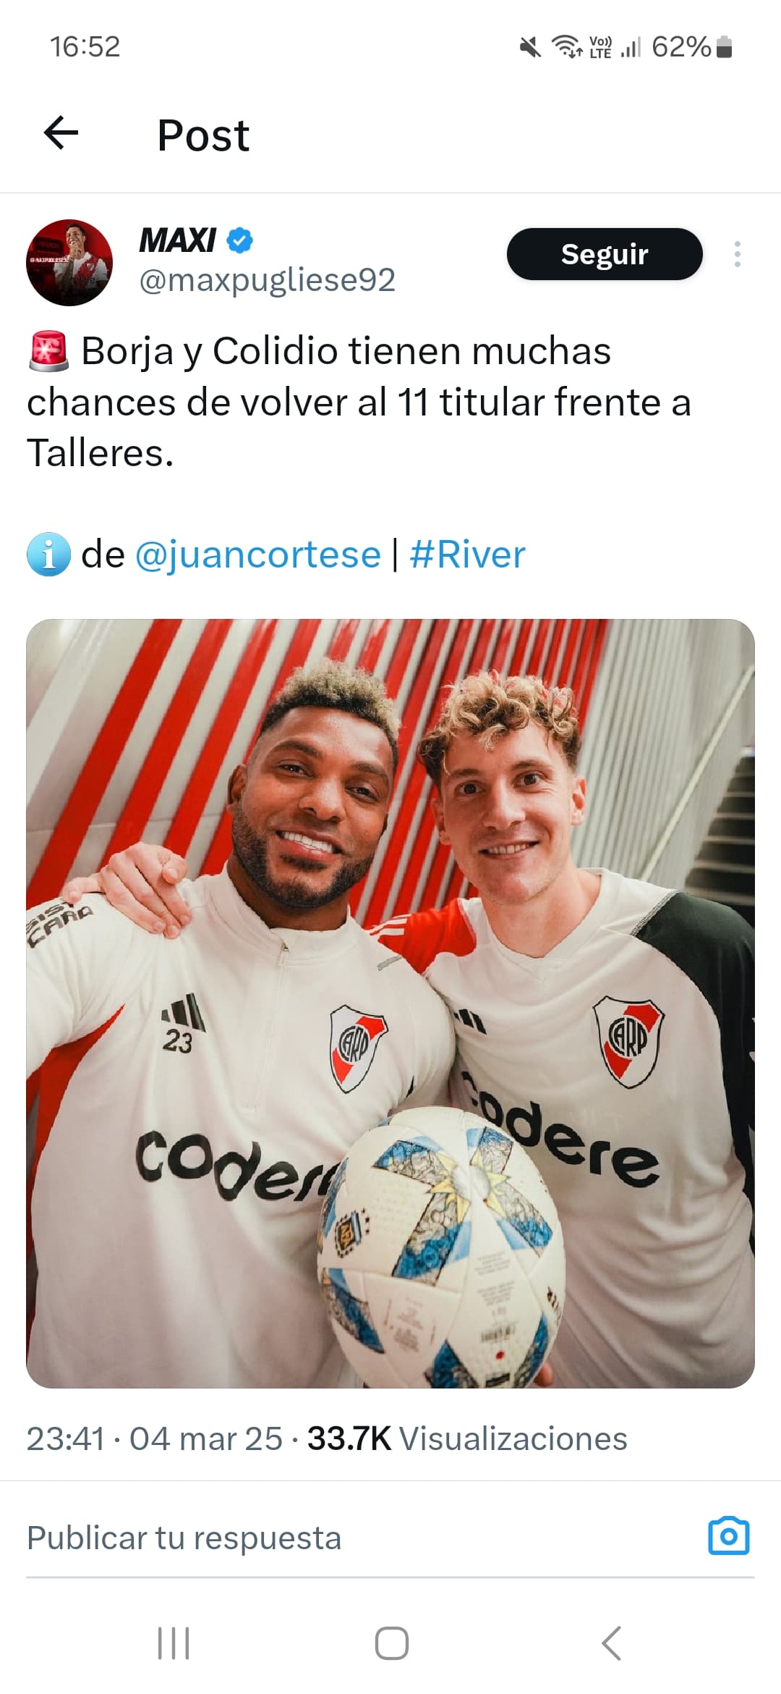Tap the Android back chevron
The image size is (781, 1694).
(611, 1643)
